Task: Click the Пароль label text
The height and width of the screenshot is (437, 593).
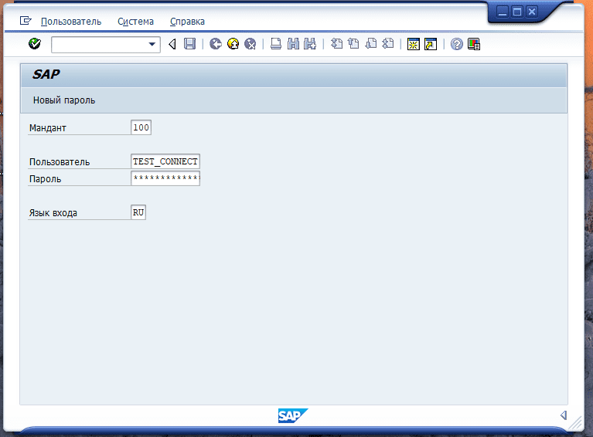Action: point(45,179)
